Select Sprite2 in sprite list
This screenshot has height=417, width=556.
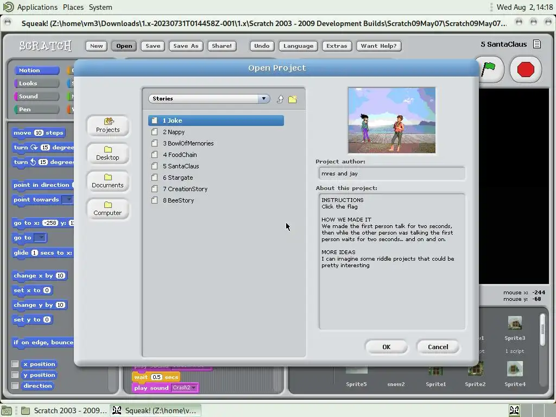(x=475, y=375)
